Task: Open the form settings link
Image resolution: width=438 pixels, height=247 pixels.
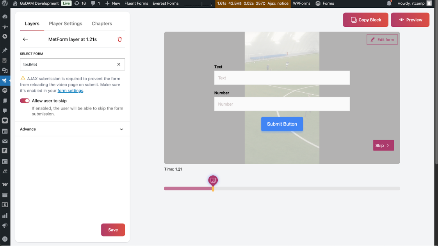Action: (70, 91)
